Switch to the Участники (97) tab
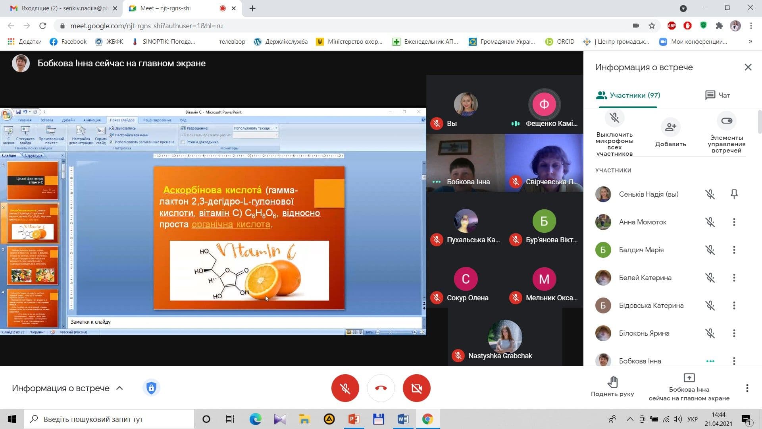This screenshot has height=429, width=762. coord(628,95)
